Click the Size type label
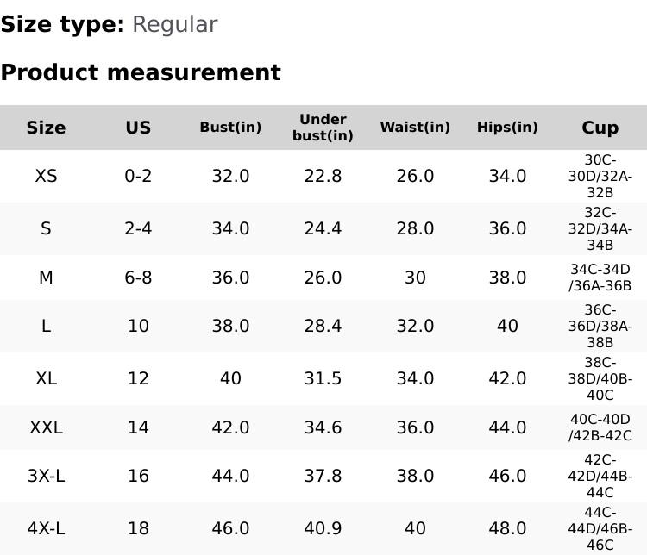The image size is (647, 555). [x=62, y=24]
